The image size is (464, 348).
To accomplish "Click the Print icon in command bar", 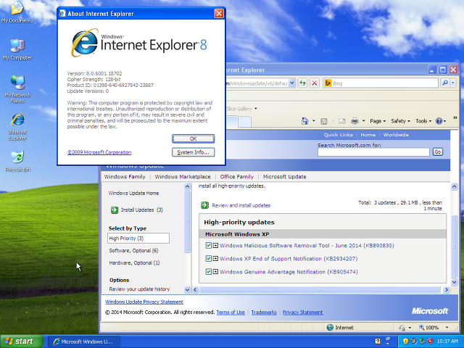I will click(x=355, y=121).
